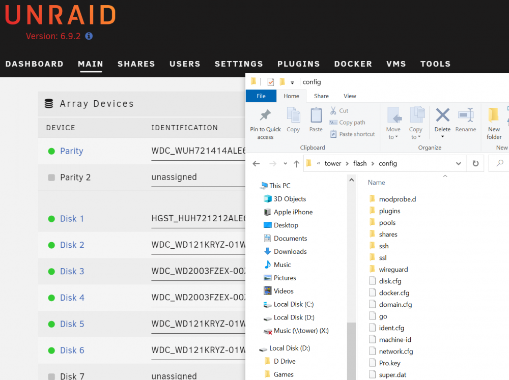Click the New folder icon
This screenshot has width=509, height=380.
(x=494, y=115)
